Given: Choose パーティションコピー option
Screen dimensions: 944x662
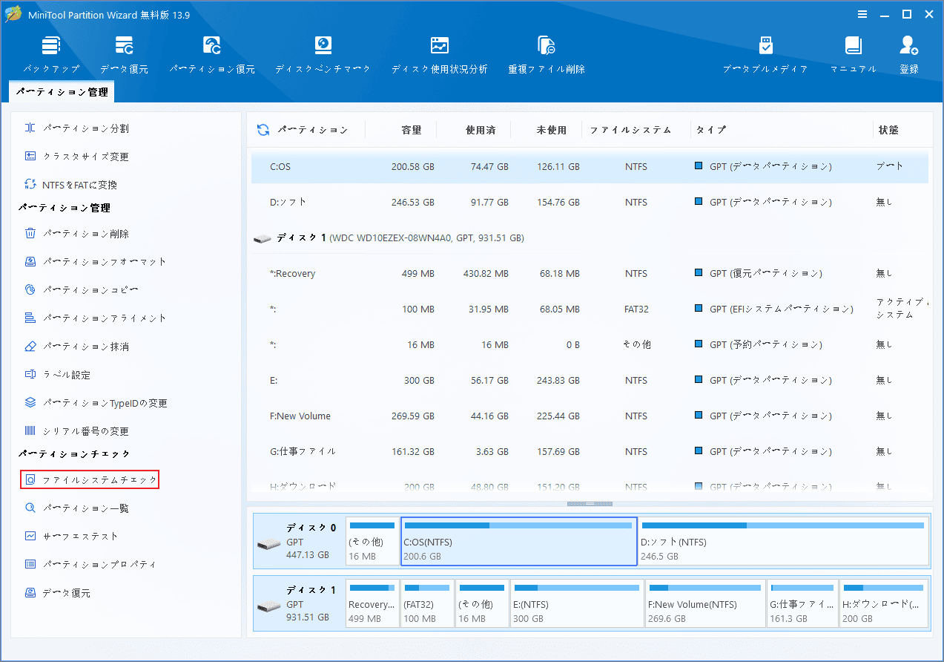Looking at the screenshot, I should pyautogui.click(x=81, y=290).
